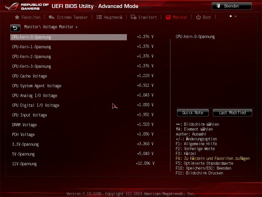Click the Quick Note button
This screenshot has height=197, width=262.
[x=193, y=113]
